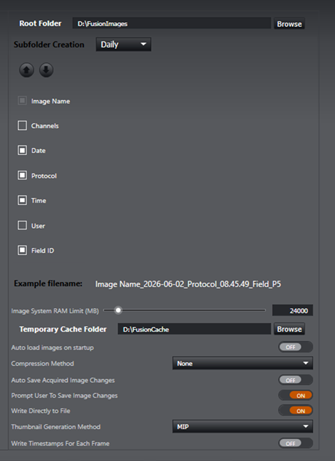Turn on Auto load images on startup
The image size is (335, 461).
click(295, 347)
